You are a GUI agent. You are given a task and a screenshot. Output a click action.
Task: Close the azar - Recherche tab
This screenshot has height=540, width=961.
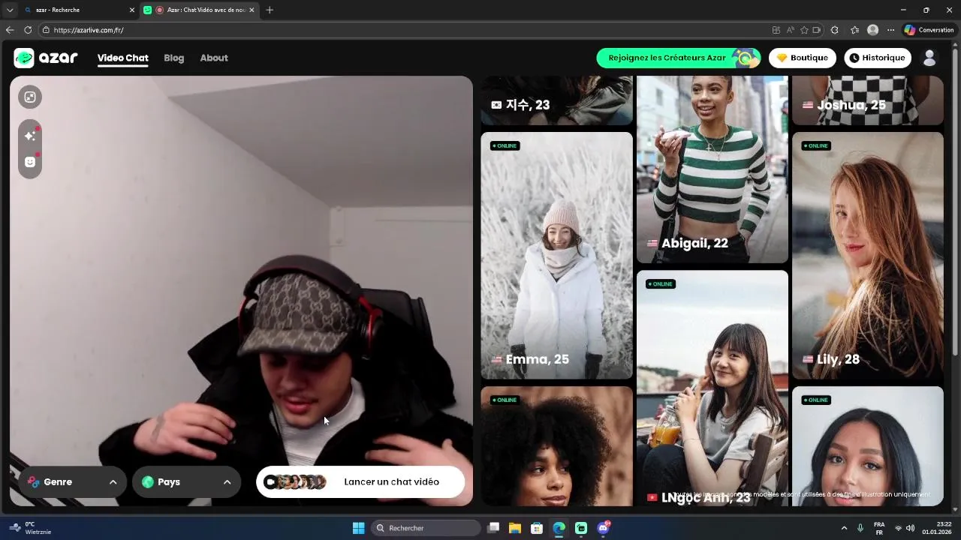point(132,10)
